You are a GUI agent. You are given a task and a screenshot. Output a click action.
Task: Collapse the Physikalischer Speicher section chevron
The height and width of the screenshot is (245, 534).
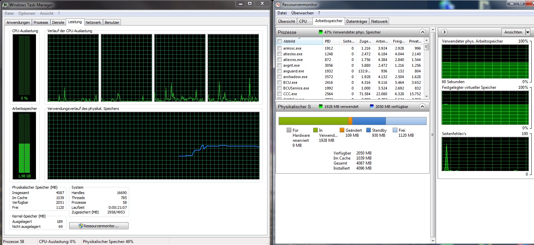point(423,107)
